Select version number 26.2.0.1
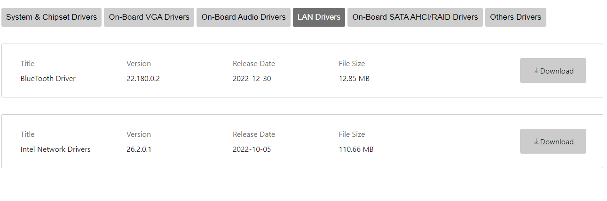 [x=139, y=149]
